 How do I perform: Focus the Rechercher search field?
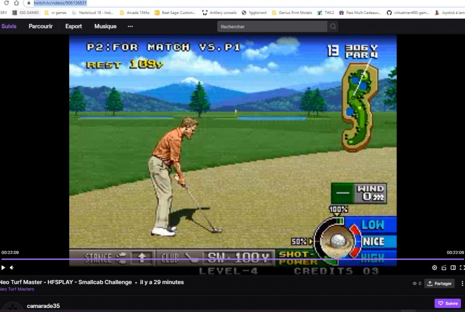coord(272,27)
